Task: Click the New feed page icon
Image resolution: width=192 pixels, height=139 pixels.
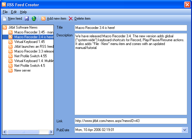Action: coord(4,18)
